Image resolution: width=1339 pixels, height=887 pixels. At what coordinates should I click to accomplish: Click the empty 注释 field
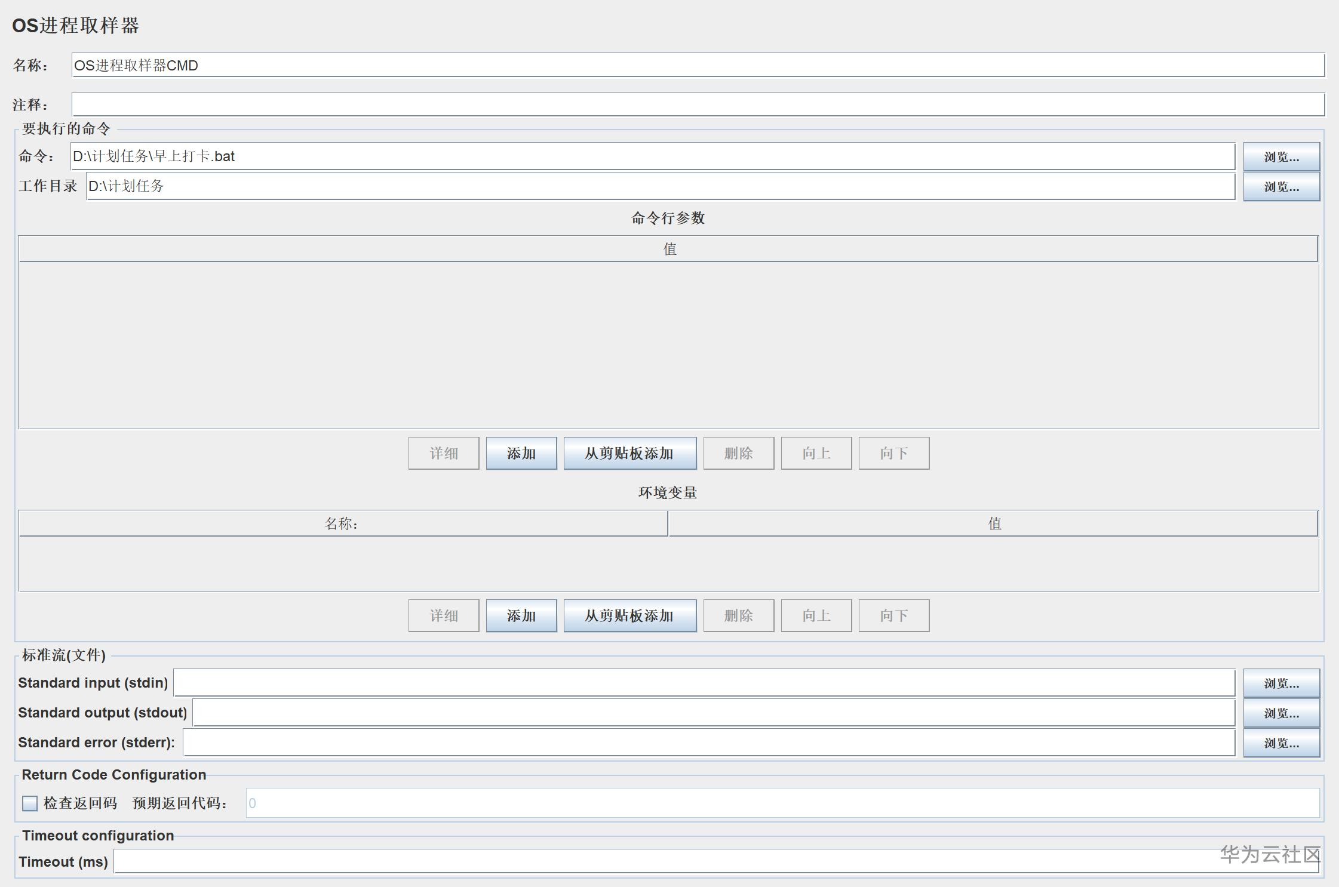(698, 105)
